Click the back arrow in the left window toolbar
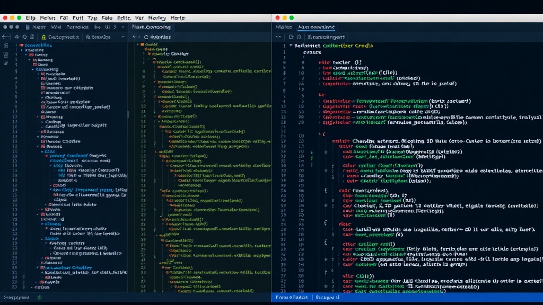 [x=5, y=37]
